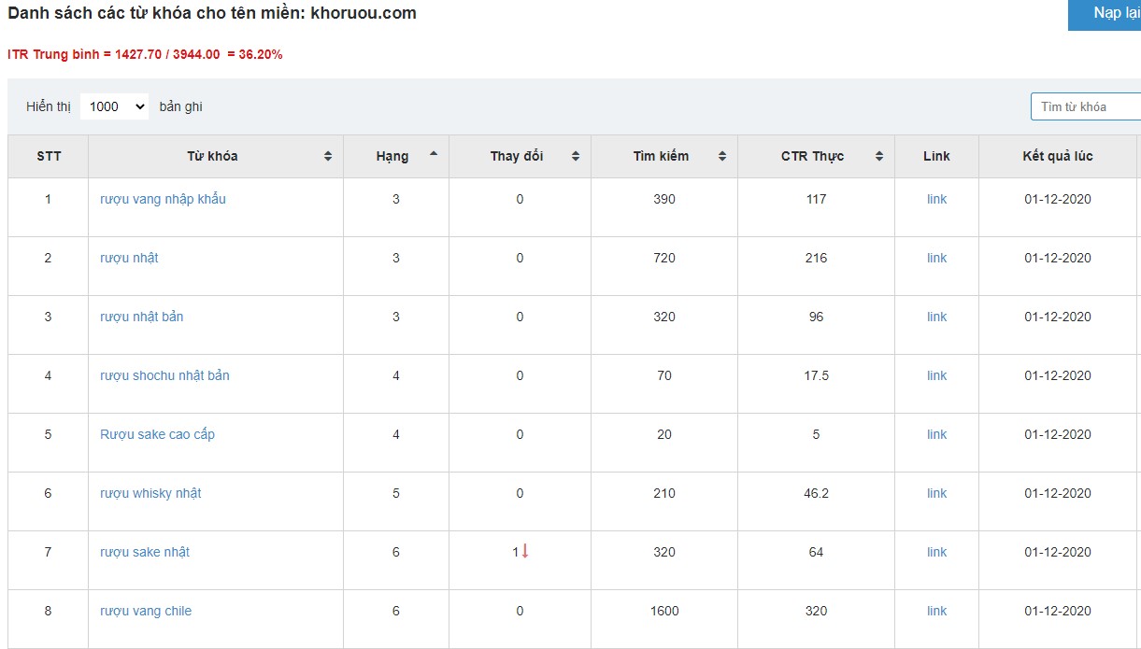Sort by the Từ khóa column arrows
This screenshot has width=1141, height=649.
pyautogui.click(x=328, y=157)
